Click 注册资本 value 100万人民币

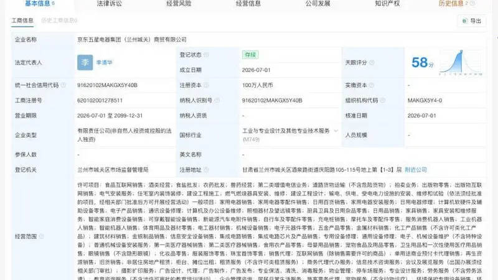pos(257,85)
